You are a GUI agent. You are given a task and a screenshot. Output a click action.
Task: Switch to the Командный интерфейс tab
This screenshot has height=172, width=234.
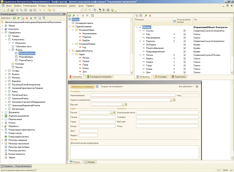coord(100,77)
